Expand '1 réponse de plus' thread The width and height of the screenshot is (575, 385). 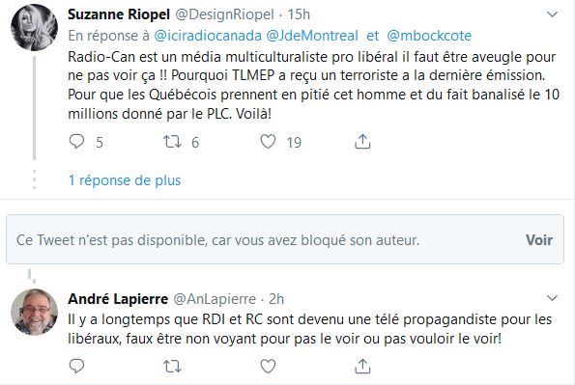(125, 180)
